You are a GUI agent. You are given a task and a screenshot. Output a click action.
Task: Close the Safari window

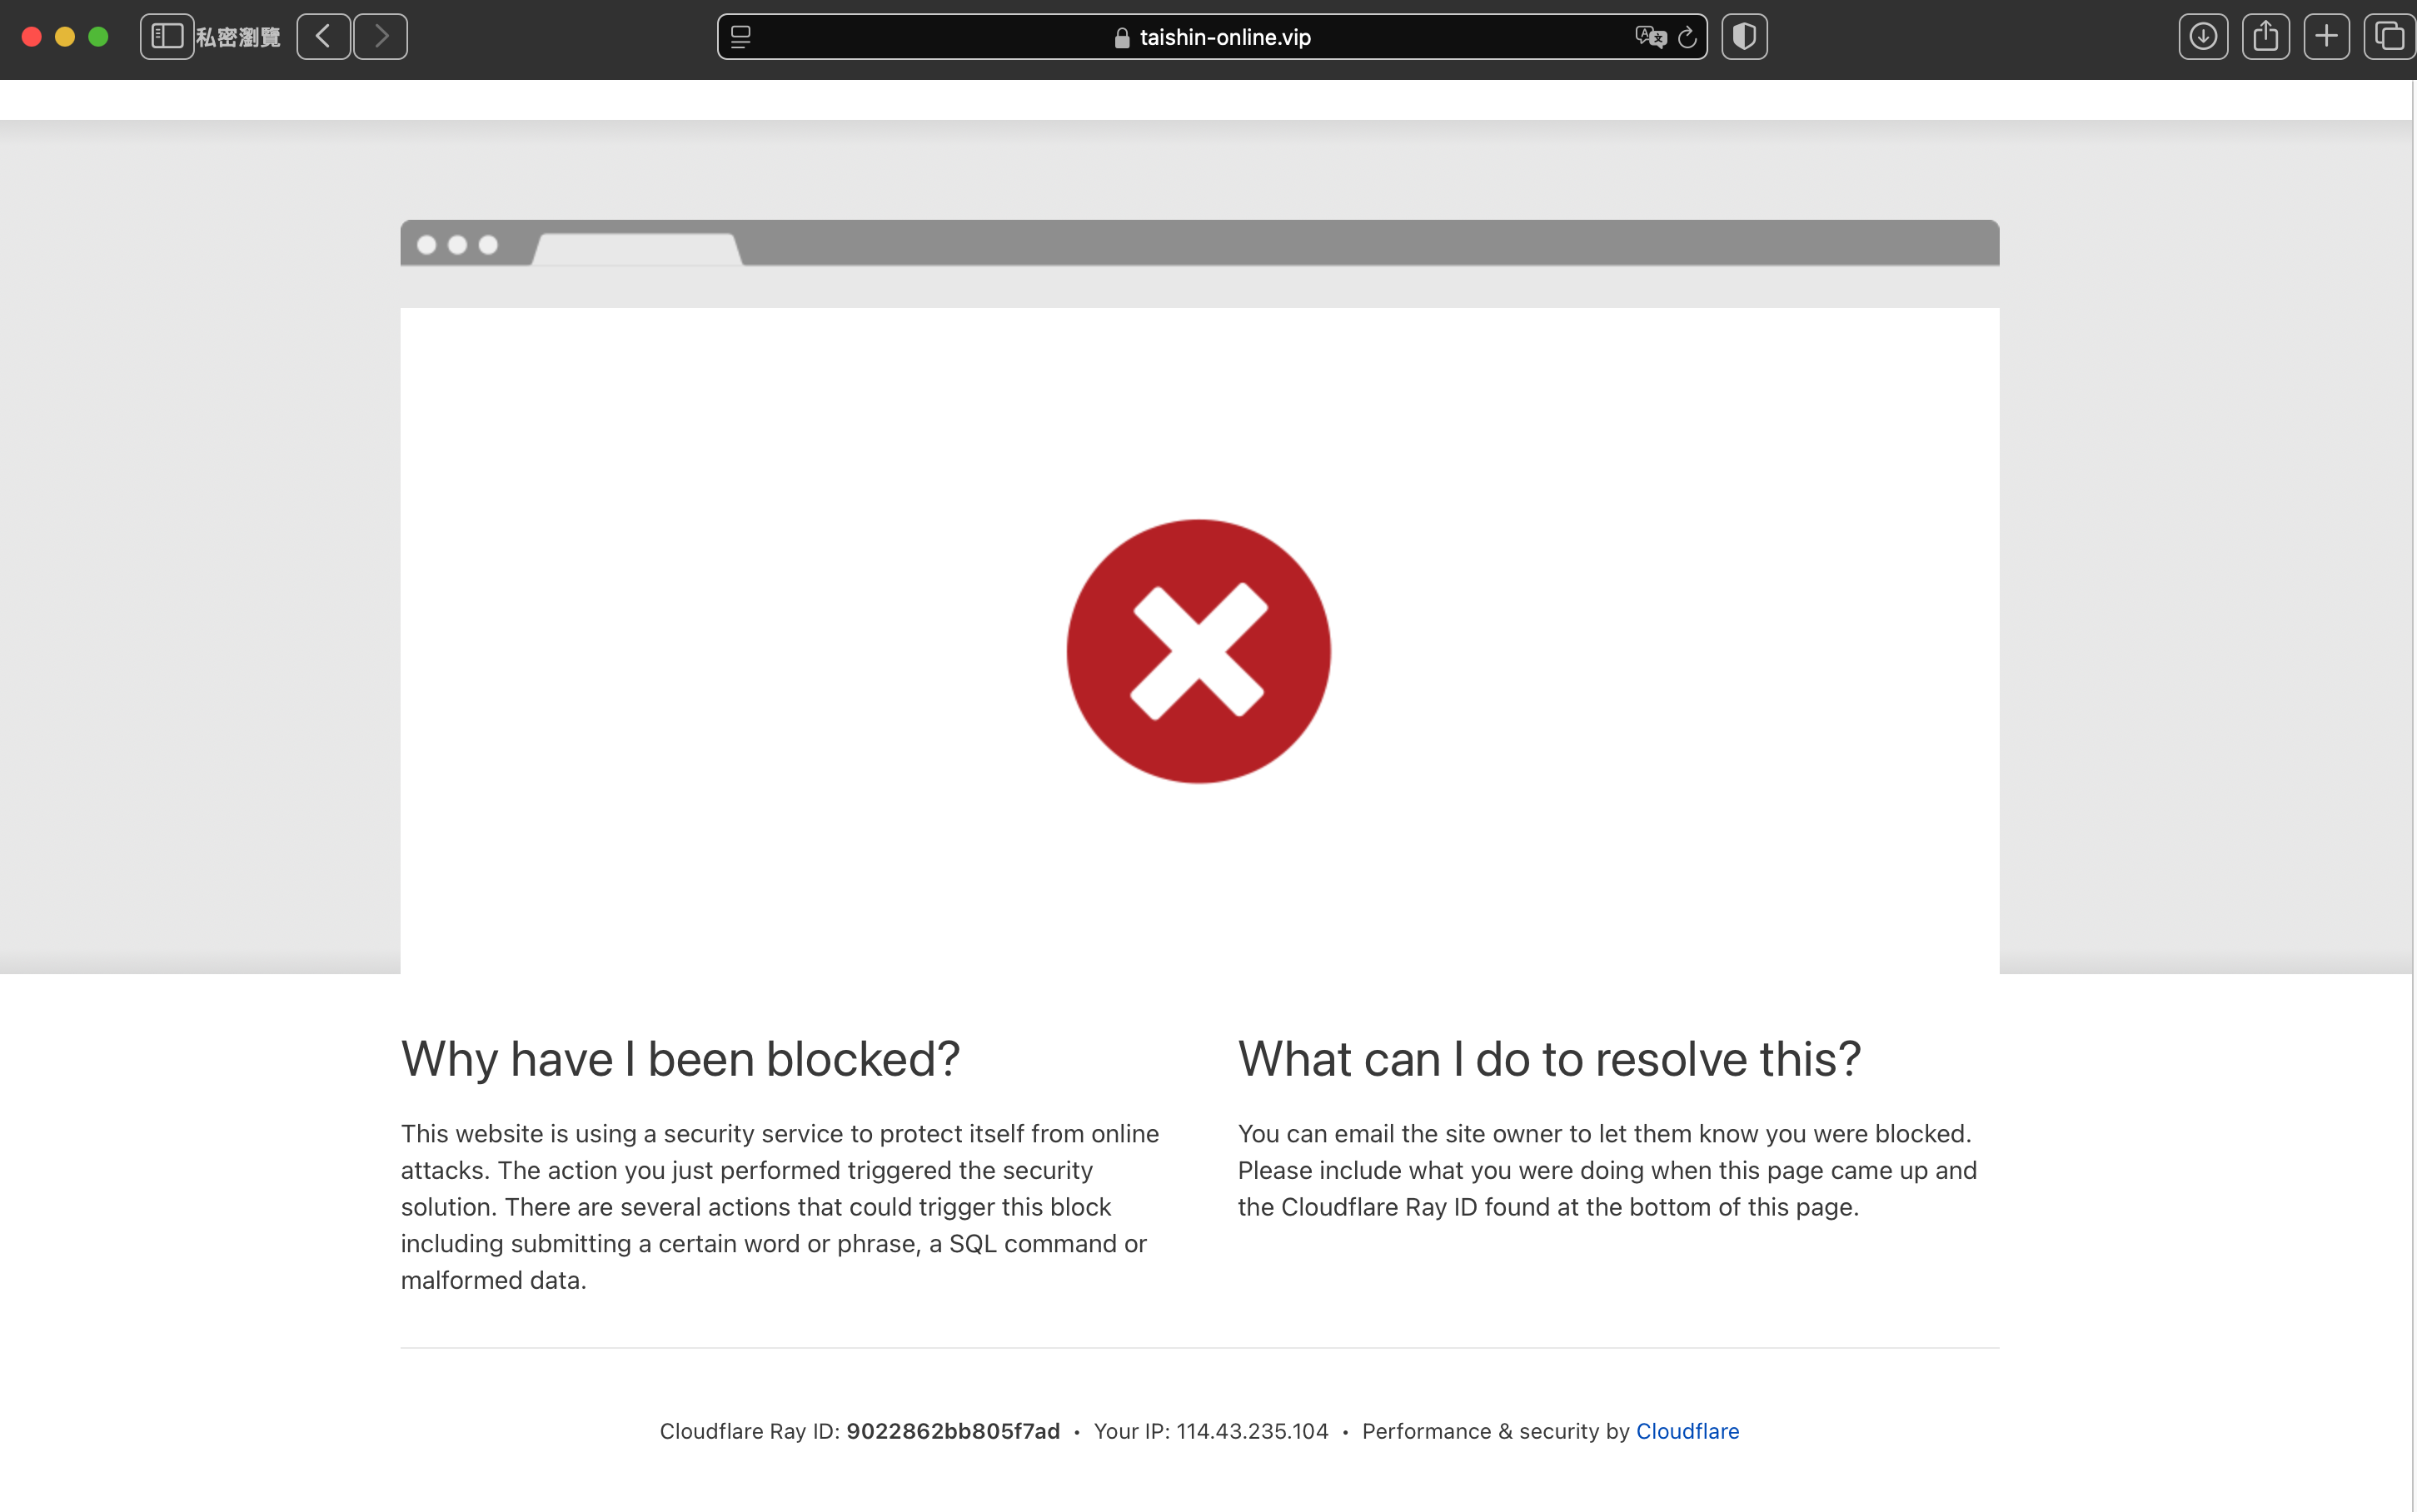click(x=32, y=37)
